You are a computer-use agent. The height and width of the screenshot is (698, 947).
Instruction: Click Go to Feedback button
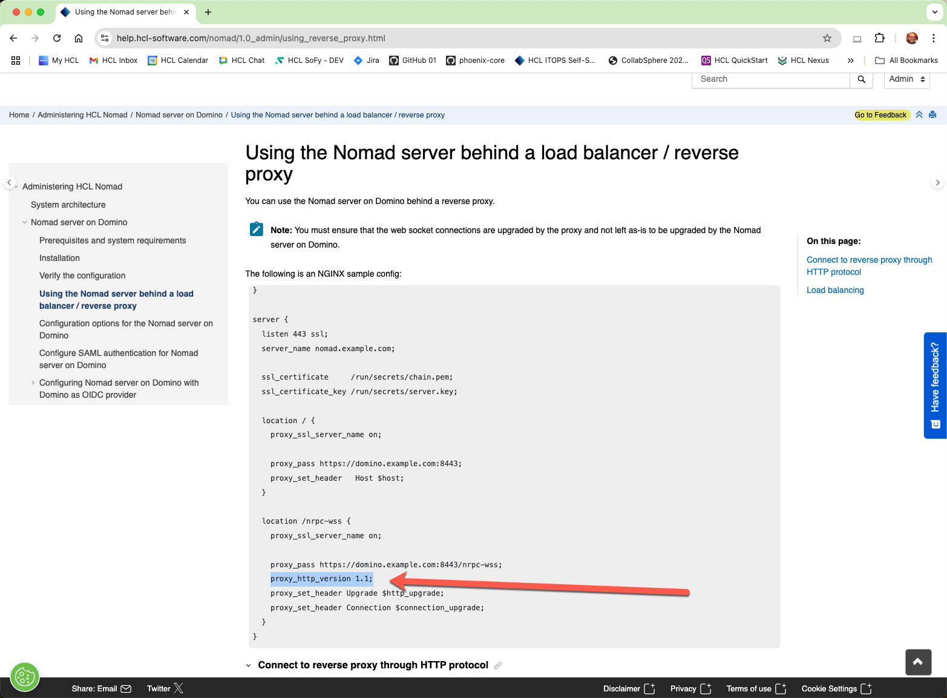880,115
